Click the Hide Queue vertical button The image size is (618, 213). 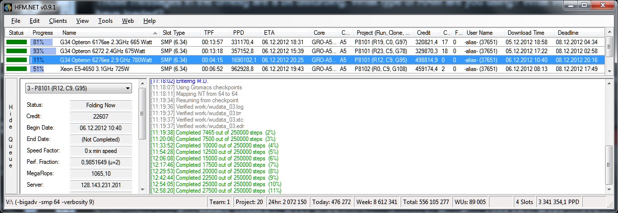[x=10, y=136]
